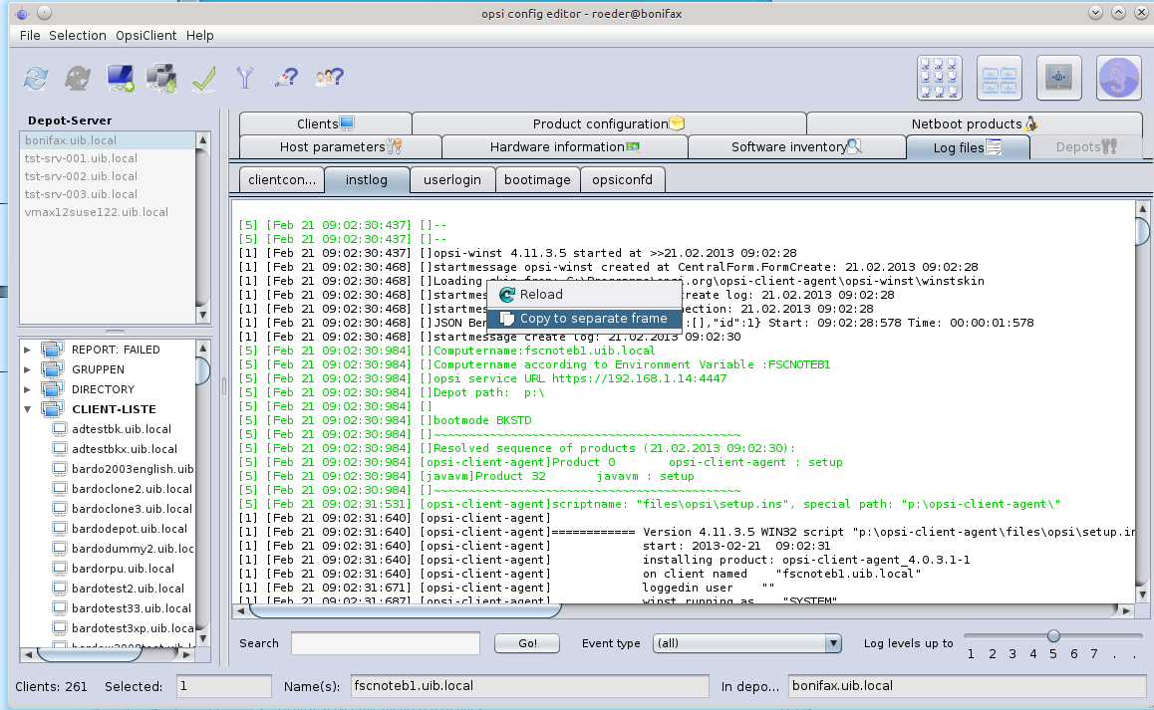Switch to the Product configuration tab

609,123
